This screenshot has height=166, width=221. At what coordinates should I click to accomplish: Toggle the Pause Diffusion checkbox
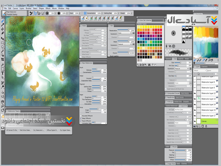pos(81,121)
